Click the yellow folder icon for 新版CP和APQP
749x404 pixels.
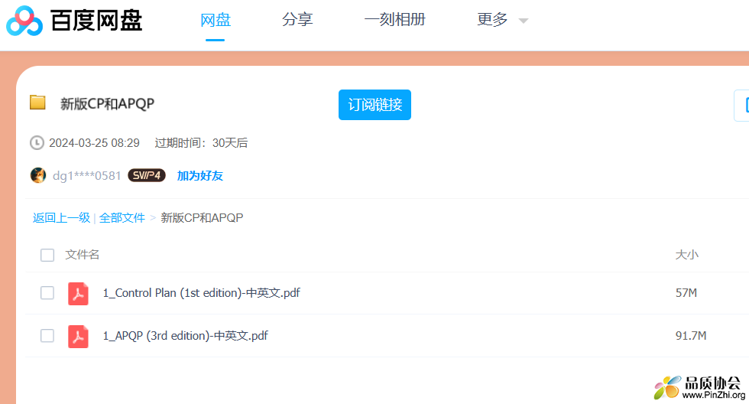37,103
